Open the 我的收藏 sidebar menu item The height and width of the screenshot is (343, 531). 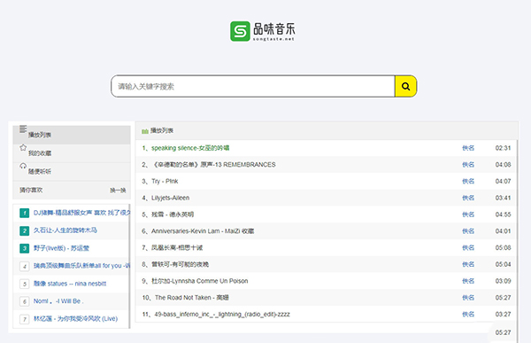click(72, 153)
